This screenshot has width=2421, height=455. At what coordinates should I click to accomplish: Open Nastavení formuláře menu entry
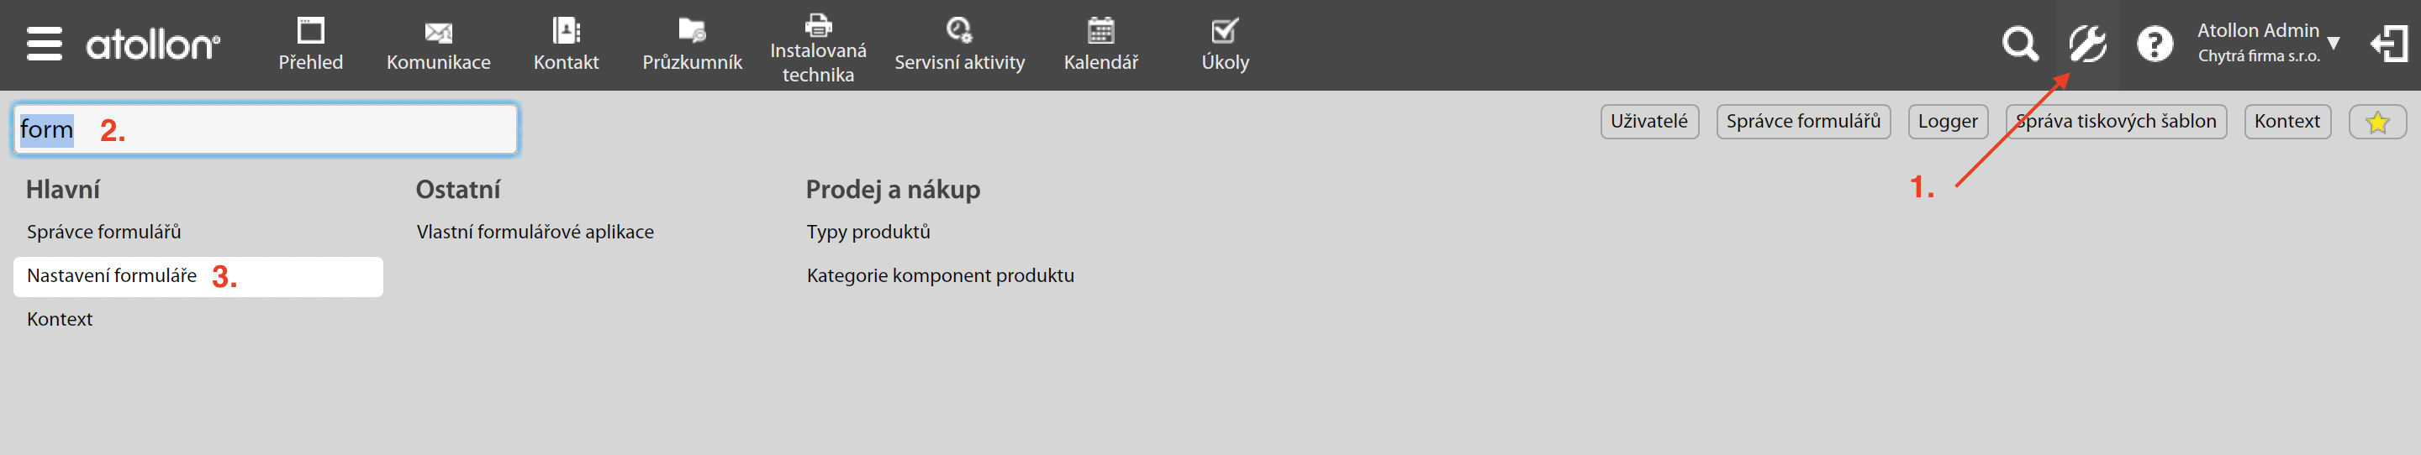pos(112,276)
